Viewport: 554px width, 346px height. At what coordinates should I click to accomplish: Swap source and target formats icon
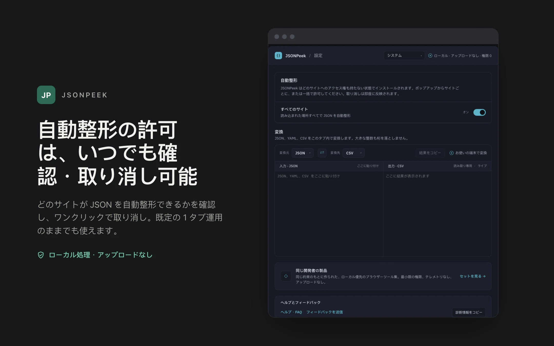322,153
